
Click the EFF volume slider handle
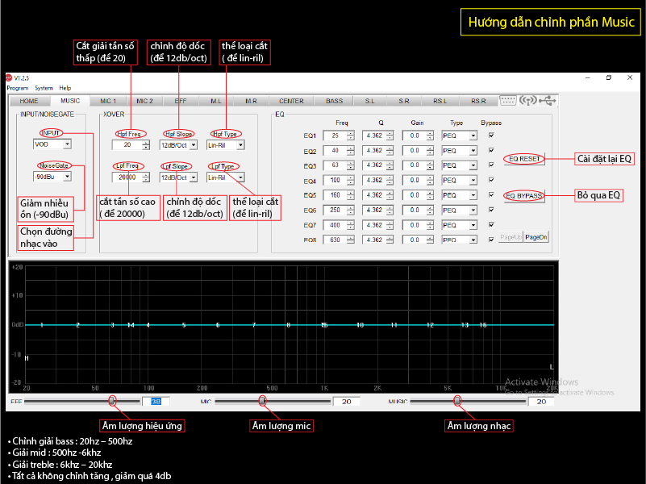(x=112, y=400)
